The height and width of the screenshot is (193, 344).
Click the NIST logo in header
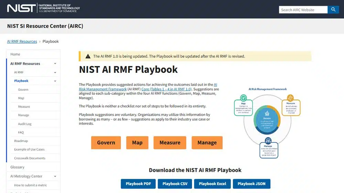tap(43, 8)
